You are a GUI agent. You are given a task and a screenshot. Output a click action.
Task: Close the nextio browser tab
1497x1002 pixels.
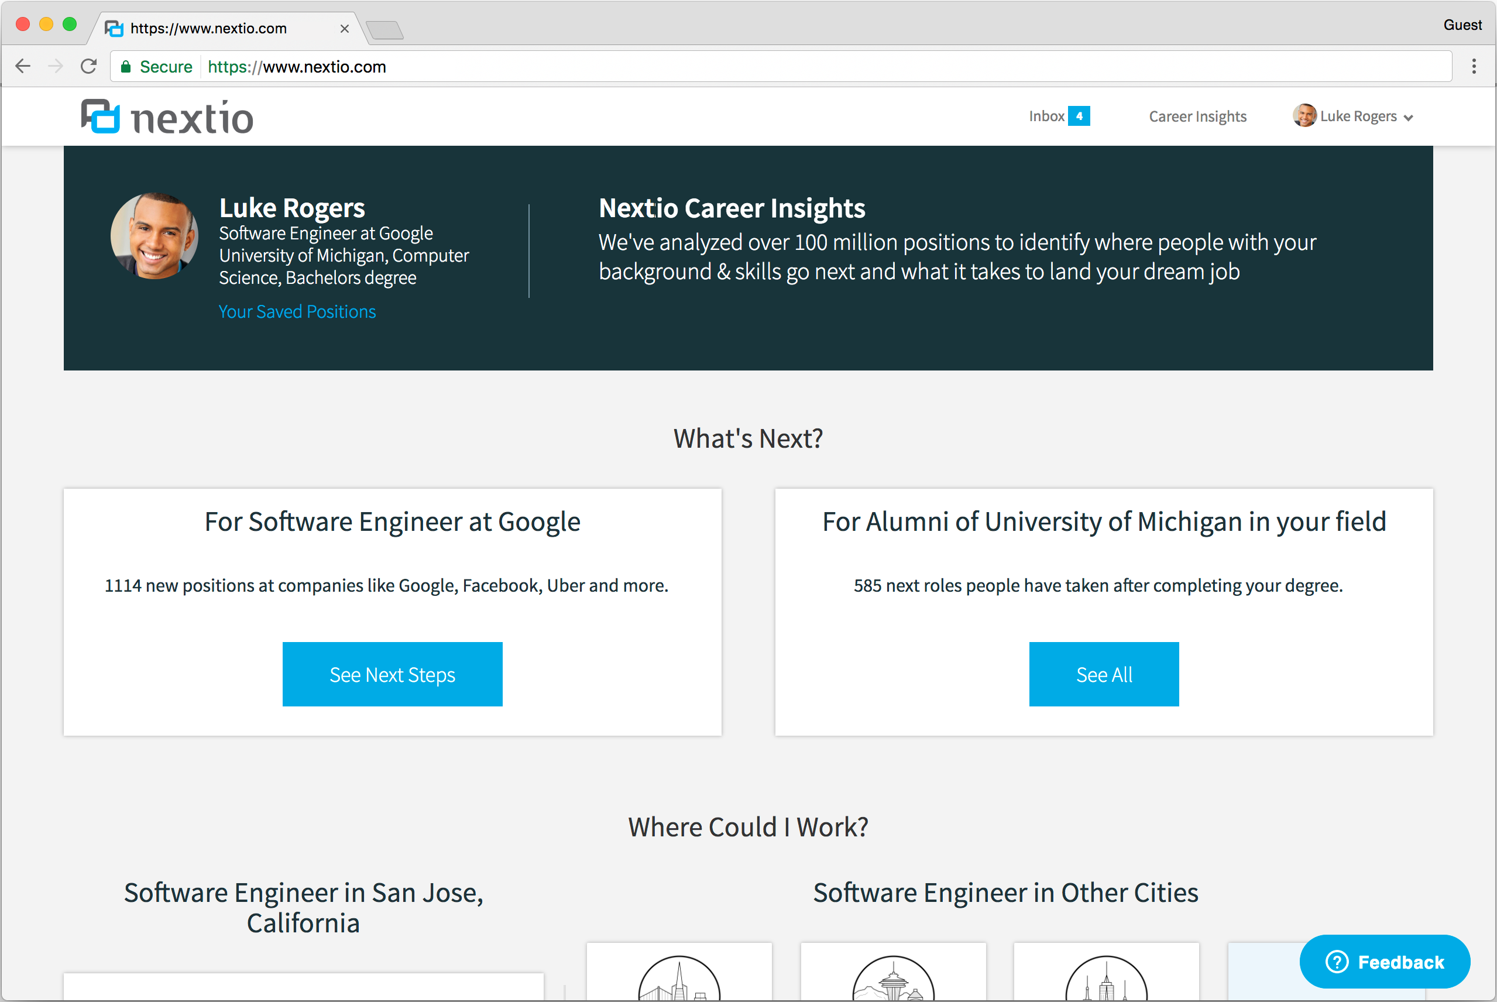pyautogui.click(x=344, y=29)
